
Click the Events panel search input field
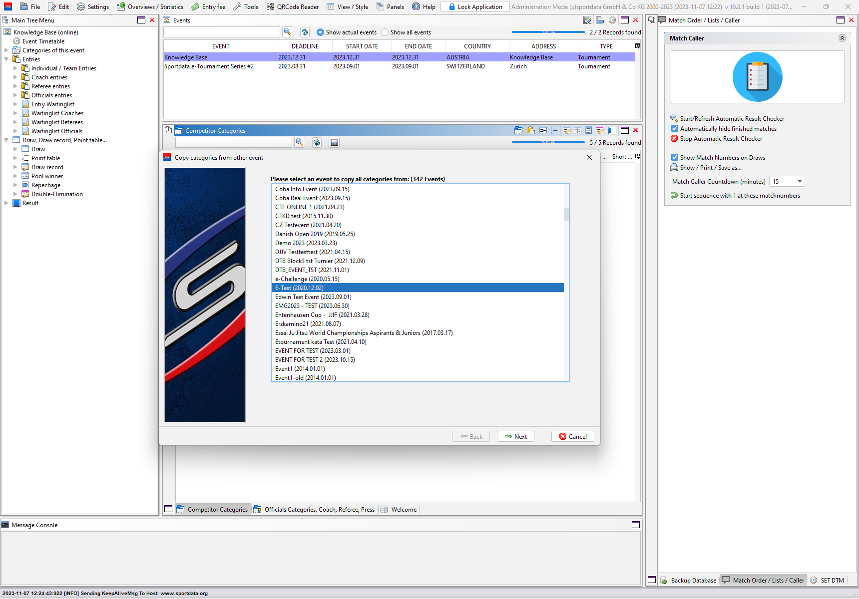coord(222,32)
